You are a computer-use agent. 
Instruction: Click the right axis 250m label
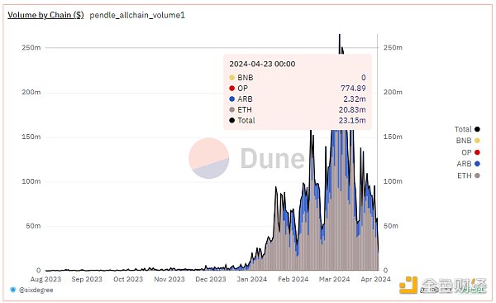click(393, 47)
